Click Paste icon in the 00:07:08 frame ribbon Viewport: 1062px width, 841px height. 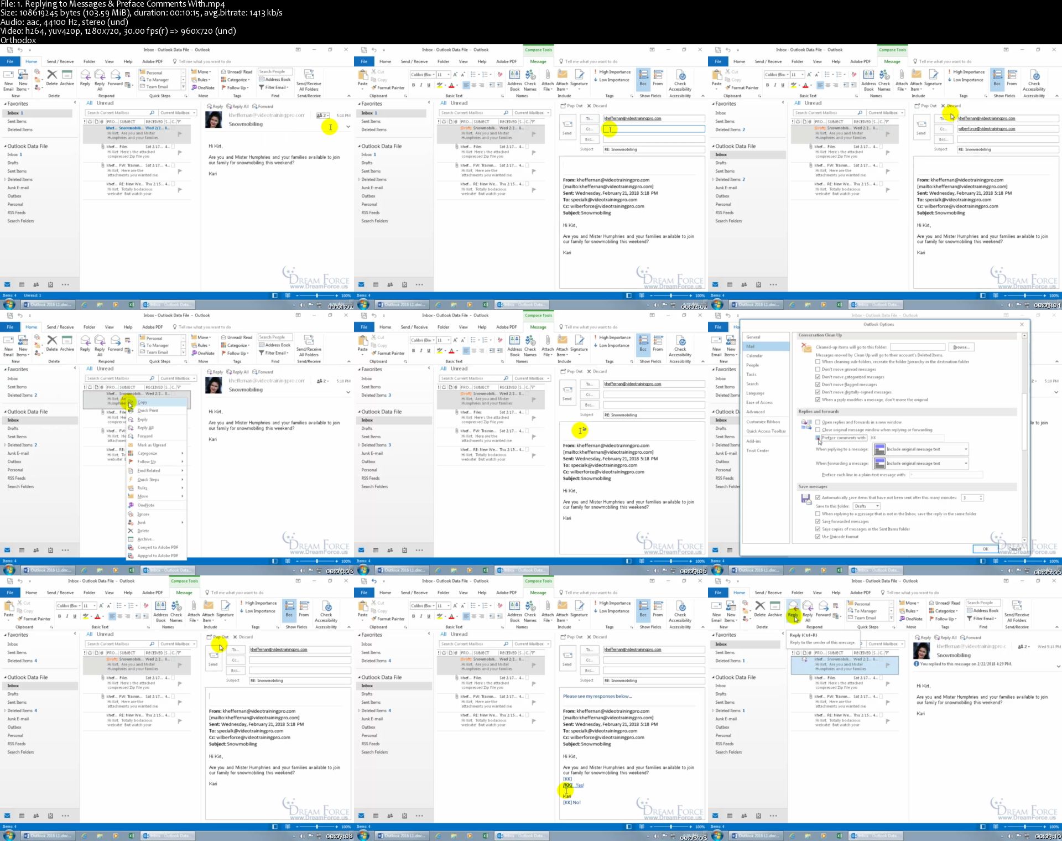tap(9, 609)
